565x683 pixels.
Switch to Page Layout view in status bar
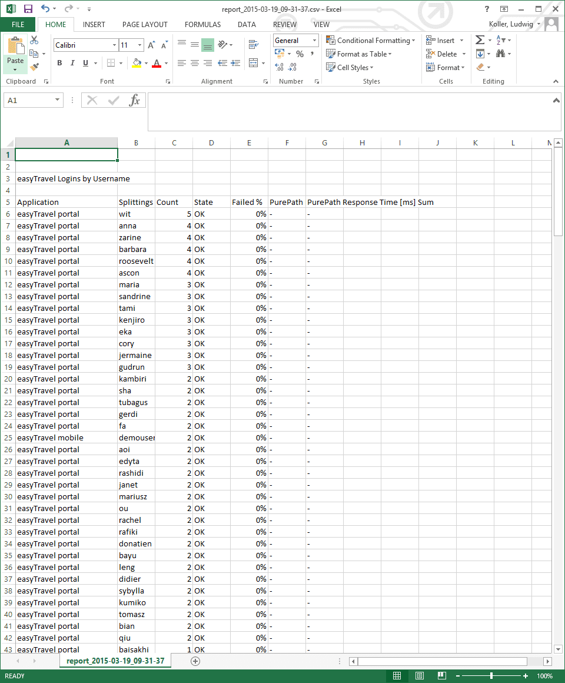click(420, 675)
